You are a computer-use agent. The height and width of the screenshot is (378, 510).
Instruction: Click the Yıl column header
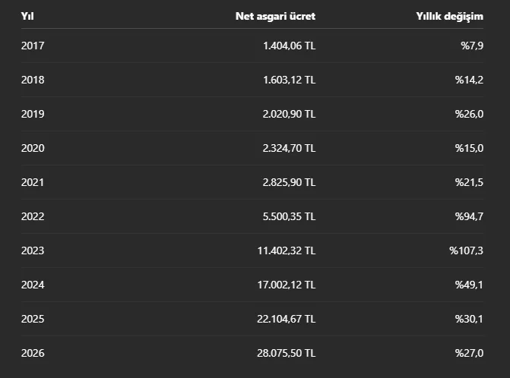[27, 16]
